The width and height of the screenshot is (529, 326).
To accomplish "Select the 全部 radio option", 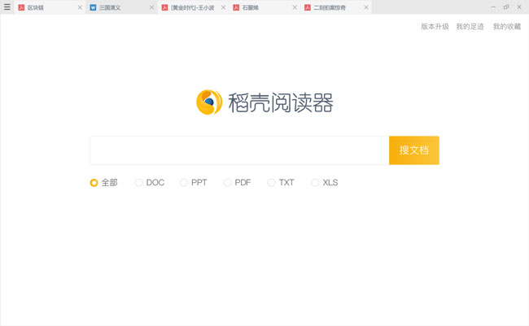I will (94, 183).
